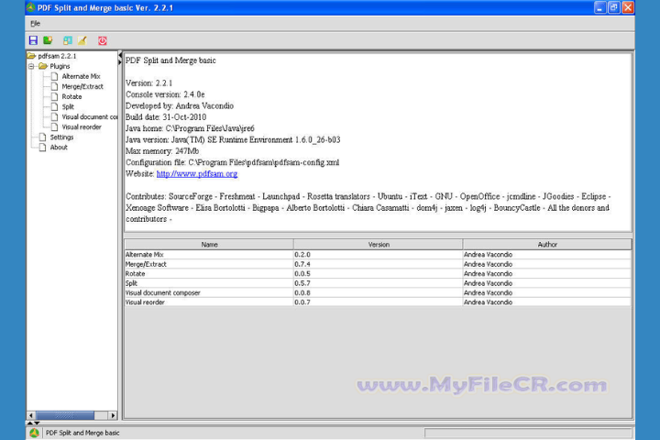
Task: Open the Split plugin
Action: [68, 106]
